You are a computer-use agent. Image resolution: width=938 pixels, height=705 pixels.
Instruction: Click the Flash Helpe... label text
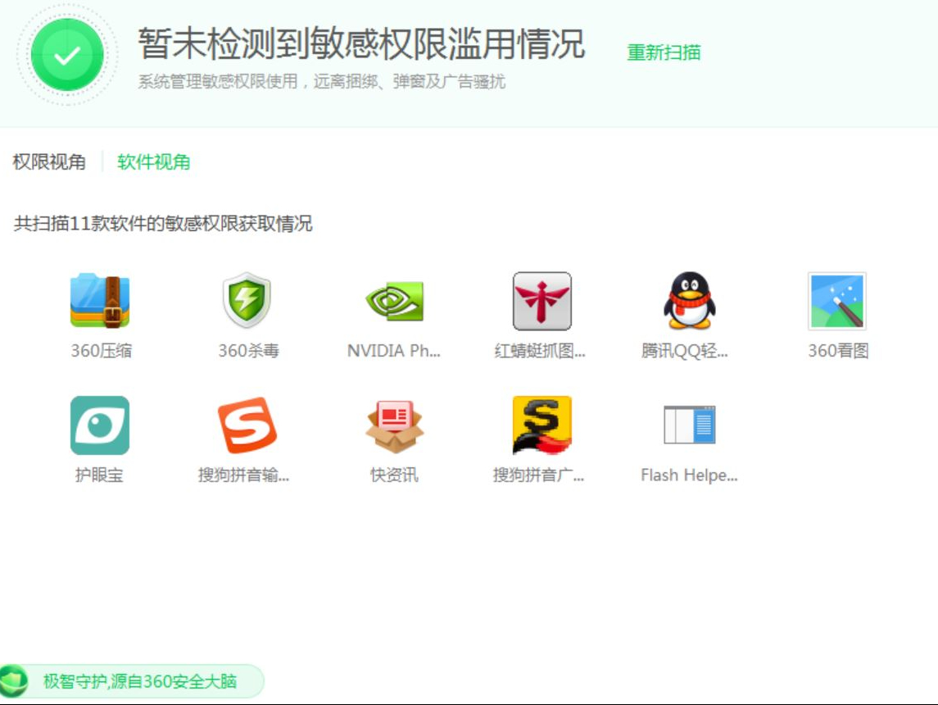(x=689, y=475)
